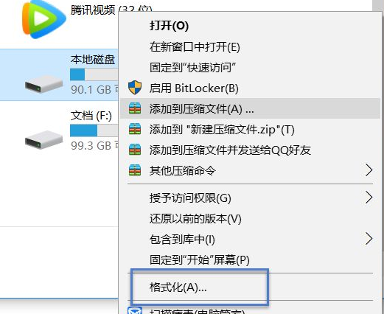Click archive icon beside QQ好友 entry
Screen dimensions: 384x314
(135, 150)
